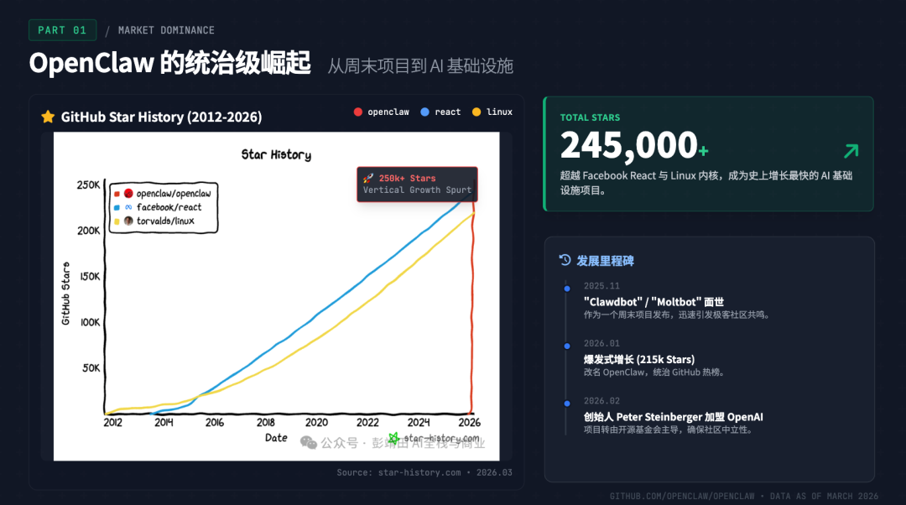Click the 250k+ Stars tooltip text
906x505 pixels.
point(408,178)
